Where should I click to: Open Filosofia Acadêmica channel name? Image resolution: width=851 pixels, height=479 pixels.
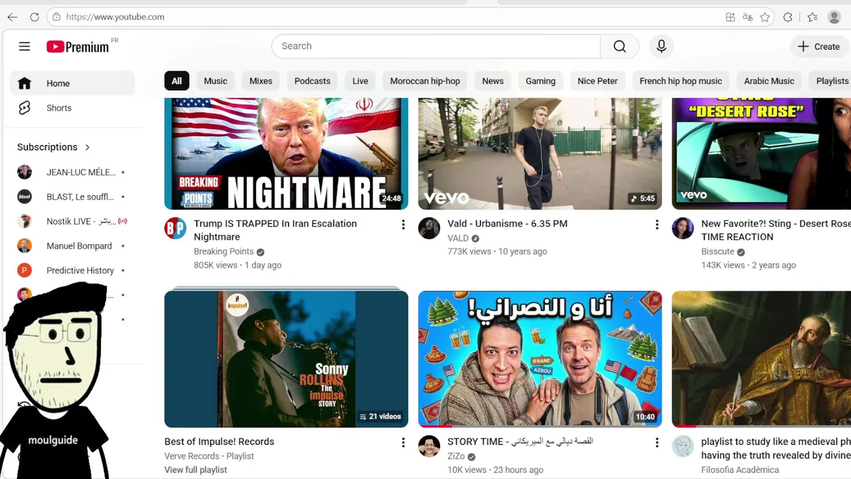[x=740, y=470]
